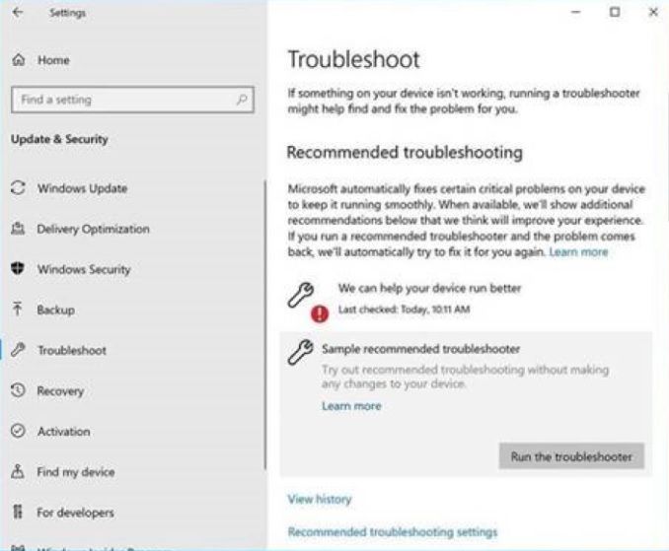Select Windows Update in the sidebar
Image resolution: width=669 pixels, height=551 pixels.
(82, 188)
